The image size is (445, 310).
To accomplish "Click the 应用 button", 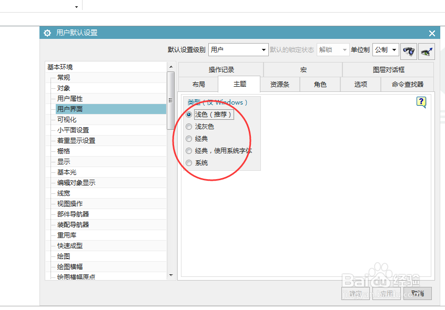I will (386, 293).
